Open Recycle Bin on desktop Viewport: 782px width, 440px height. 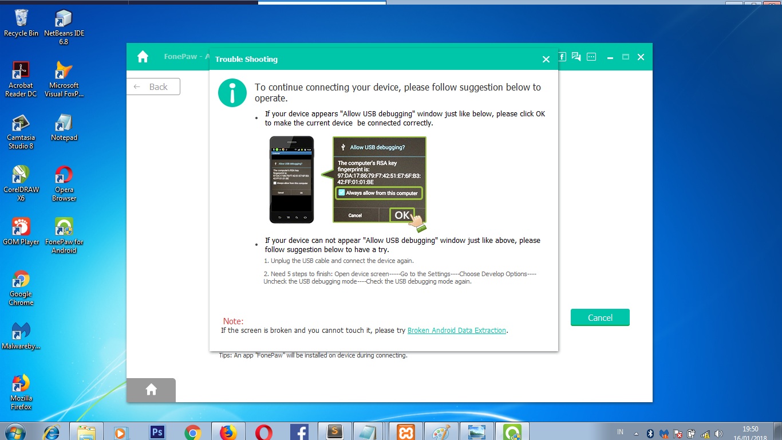21,23
